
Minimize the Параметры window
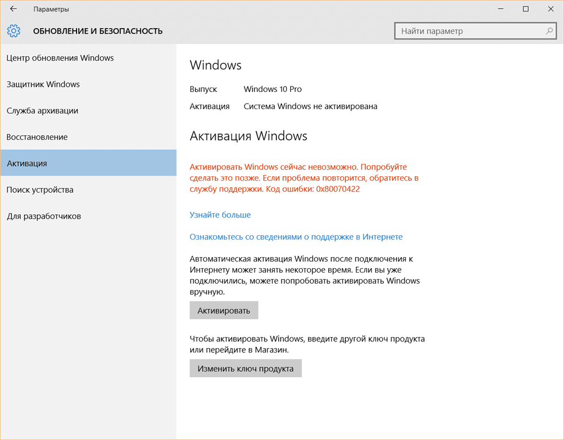501,9
